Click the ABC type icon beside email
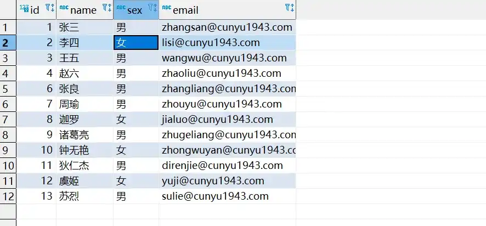The width and height of the screenshot is (486, 226). coord(166,8)
